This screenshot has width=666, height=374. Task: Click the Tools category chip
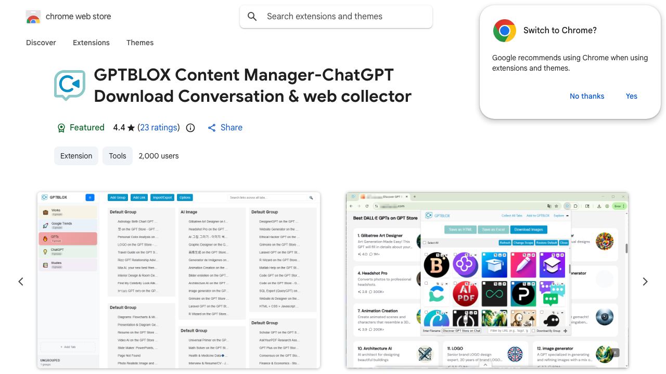coord(118,156)
